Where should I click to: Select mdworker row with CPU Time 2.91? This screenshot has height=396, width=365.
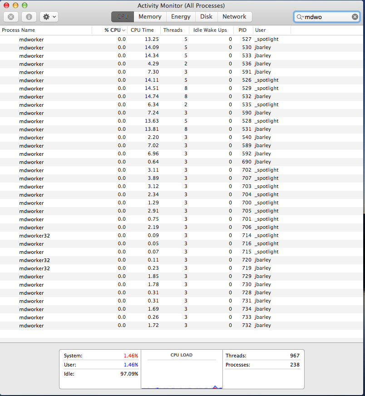pyautogui.click(x=182, y=211)
